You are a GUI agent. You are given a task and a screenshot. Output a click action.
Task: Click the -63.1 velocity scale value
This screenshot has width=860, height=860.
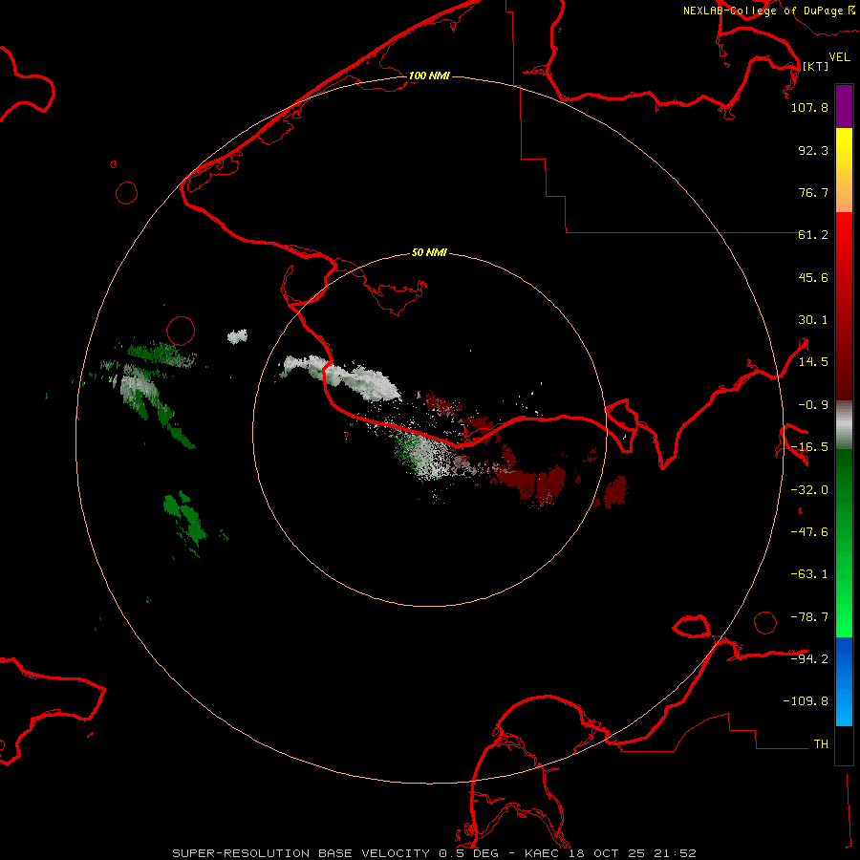pos(809,574)
